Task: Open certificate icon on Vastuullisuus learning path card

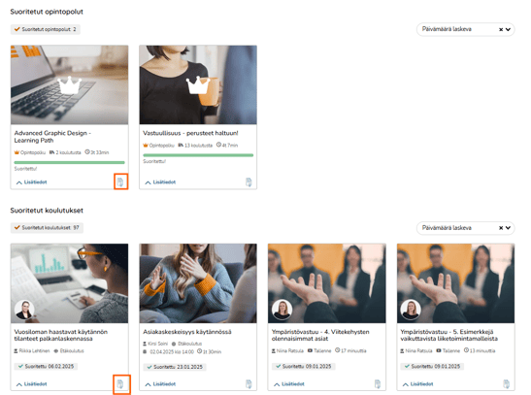Action: (x=249, y=182)
